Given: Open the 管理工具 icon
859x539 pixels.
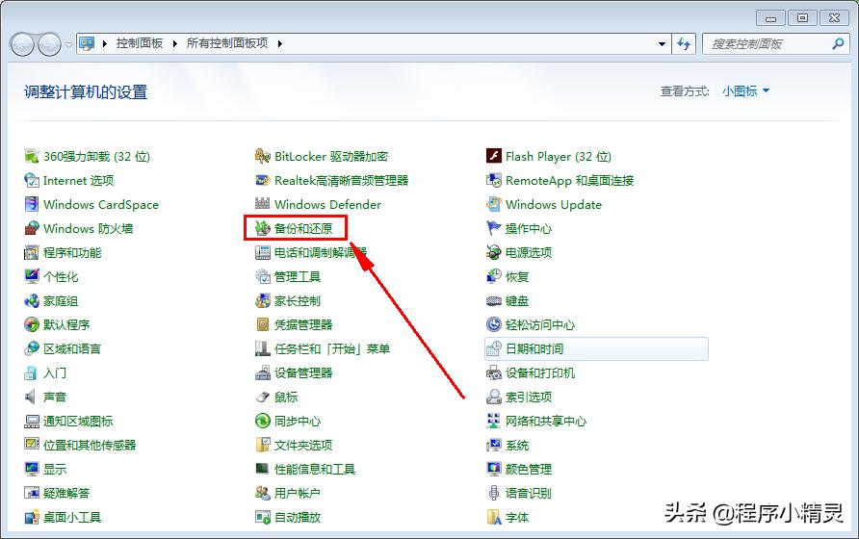Looking at the screenshot, I should [263, 276].
